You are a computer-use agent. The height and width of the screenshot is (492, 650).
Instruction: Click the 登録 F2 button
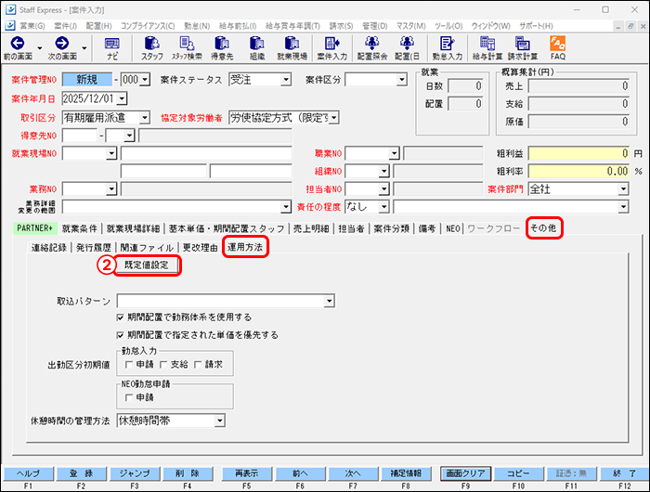(82, 473)
